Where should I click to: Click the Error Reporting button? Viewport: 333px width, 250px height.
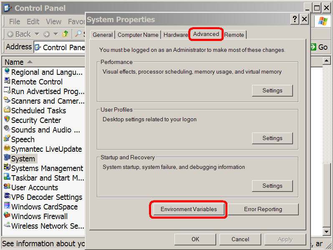263,209
